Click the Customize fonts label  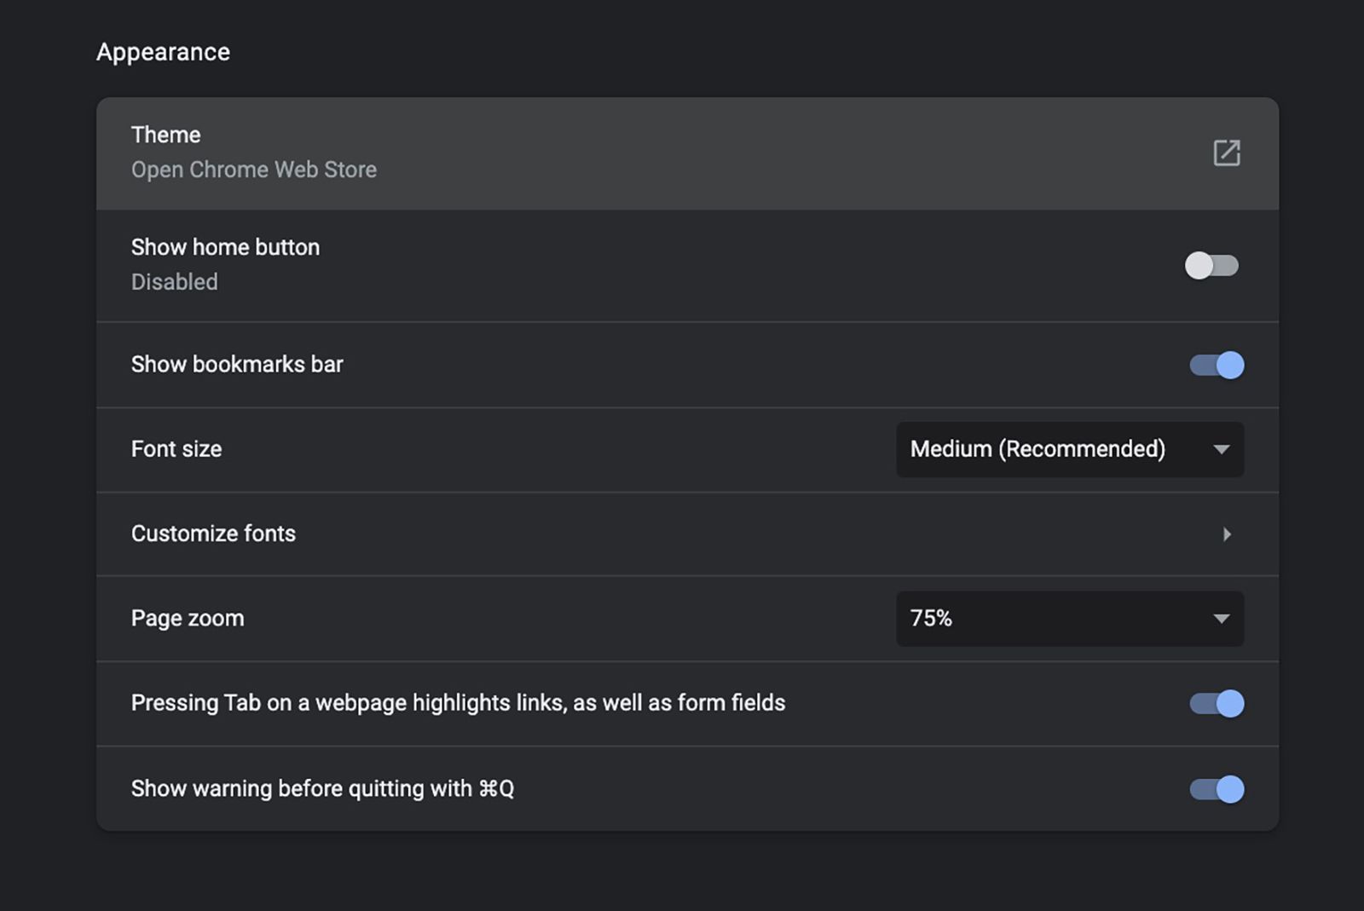pyautogui.click(x=213, y=533)
